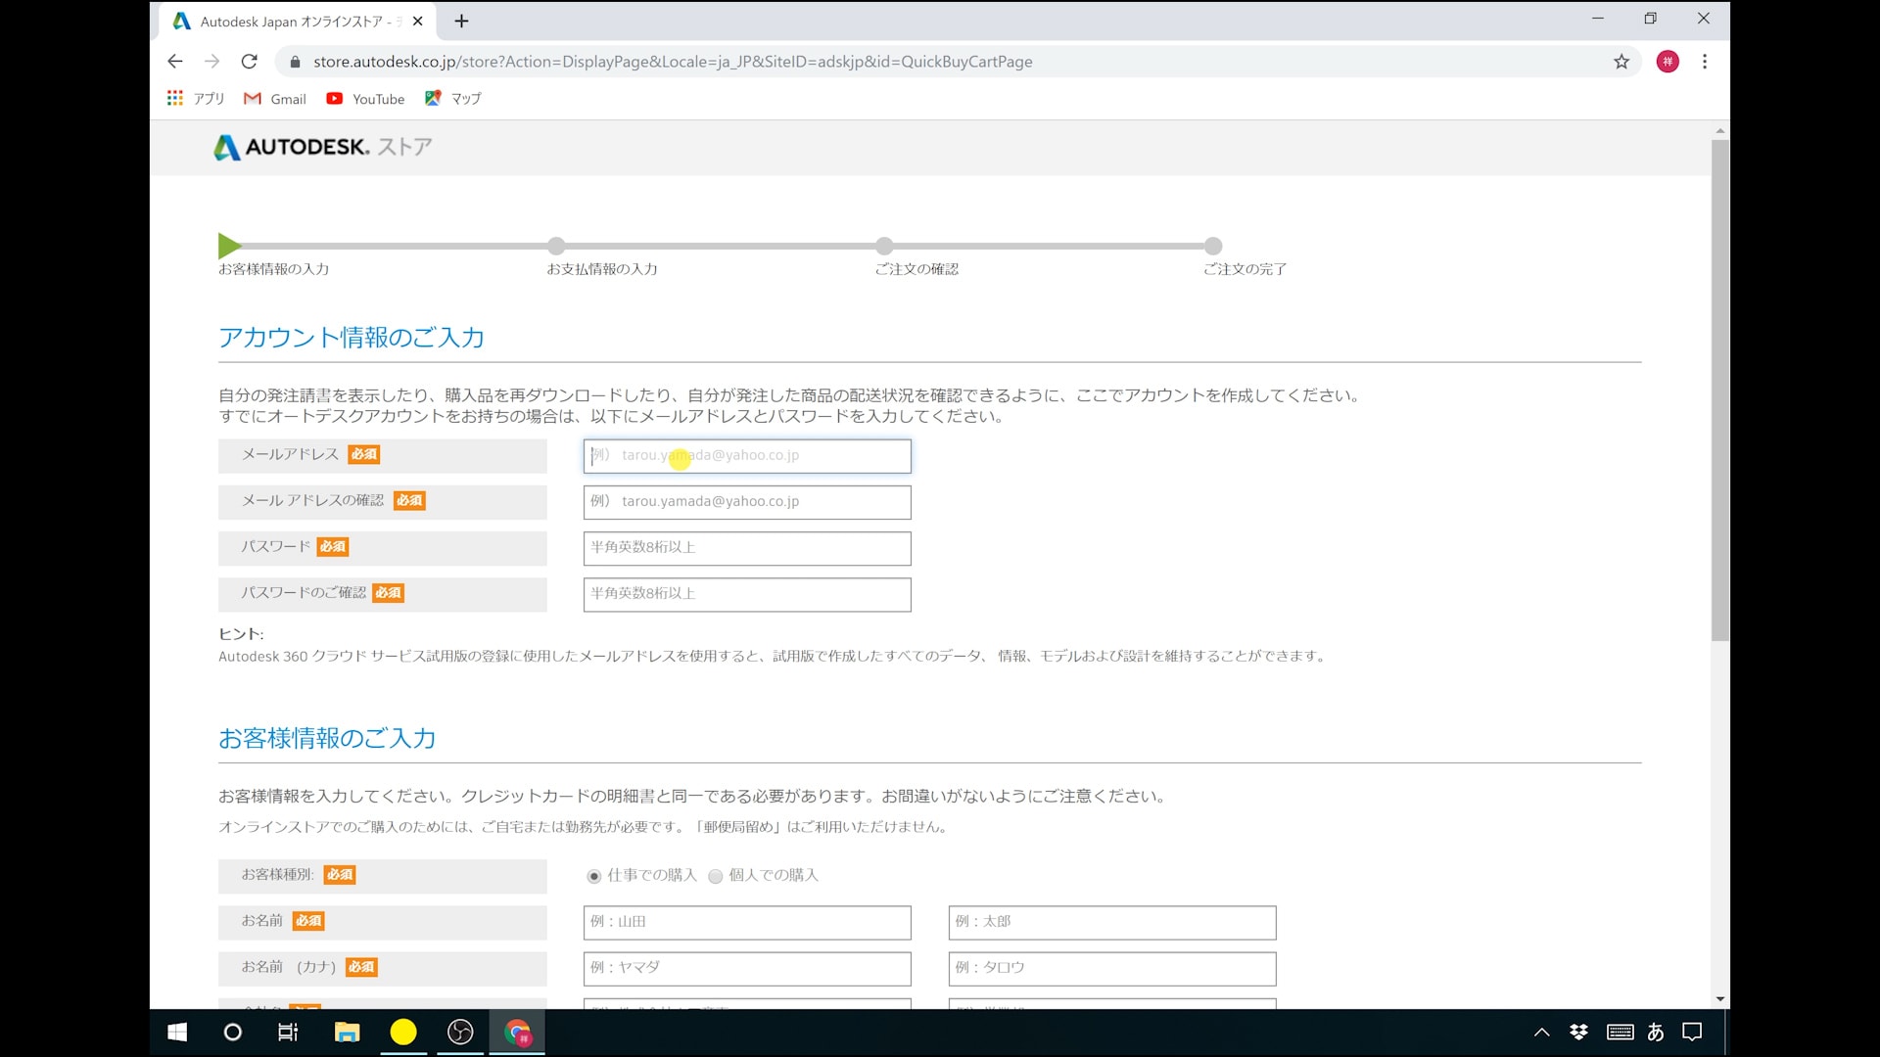Open the Chrome three-dot menu

[1705, 62]
